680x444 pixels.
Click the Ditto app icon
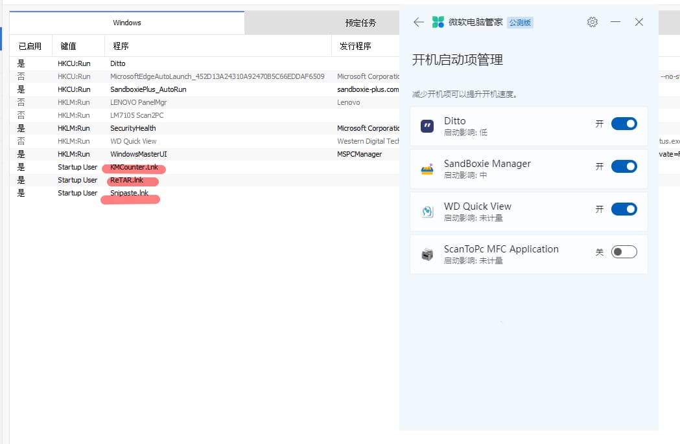pyautogui.click(x=427, y=126)
